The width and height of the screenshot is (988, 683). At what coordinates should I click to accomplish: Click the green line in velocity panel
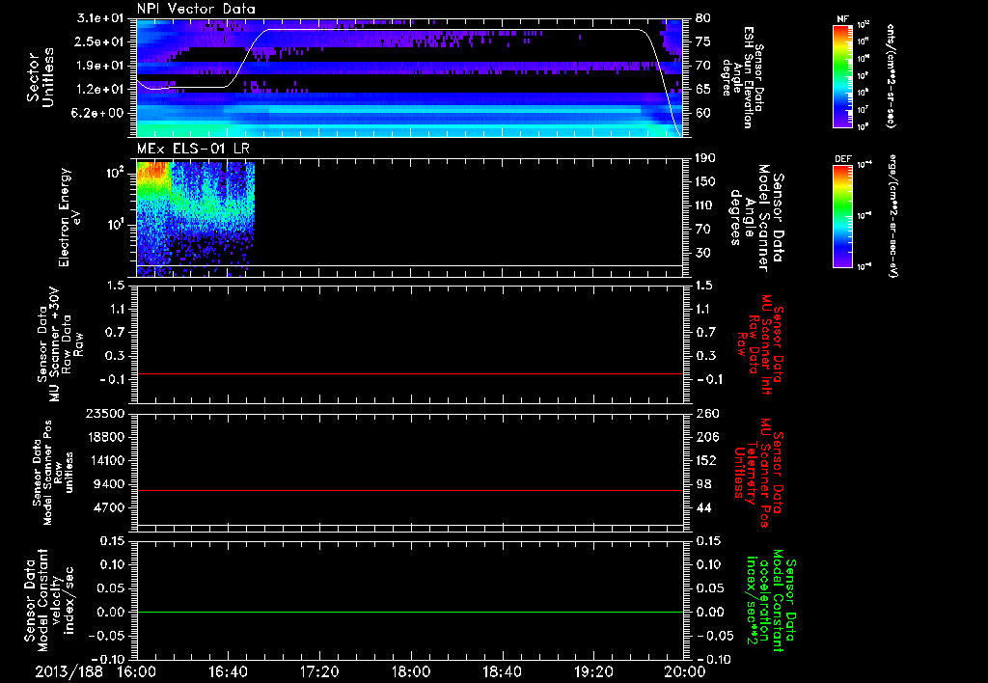[409, 612]
